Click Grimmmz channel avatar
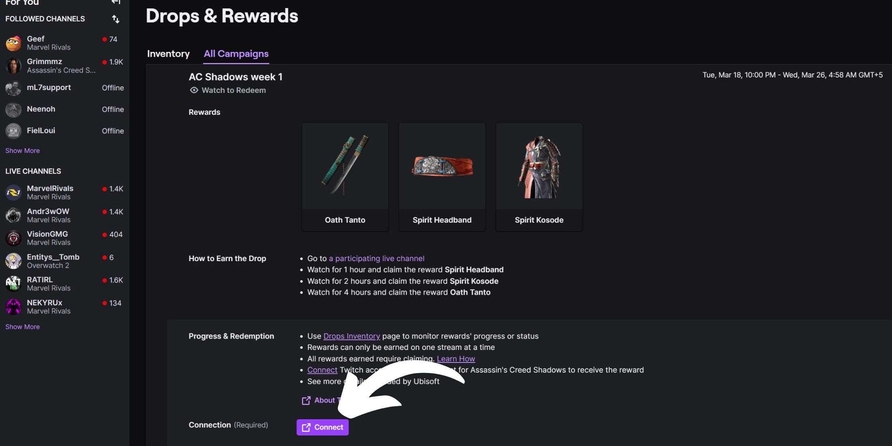892x446 pixels. coord(13,66)
